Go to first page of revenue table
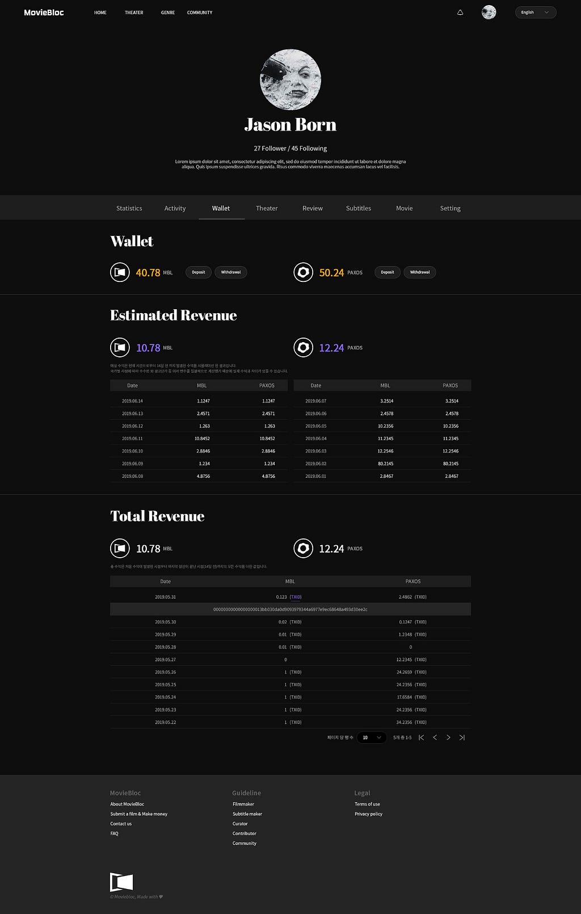Image resolution: width=581 pixels, height=914 pixels. tap(421, 738)
